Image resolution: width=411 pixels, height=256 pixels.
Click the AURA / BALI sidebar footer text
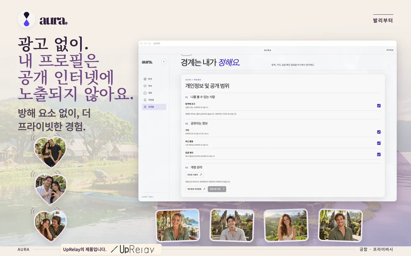click(x=147, y=197)
